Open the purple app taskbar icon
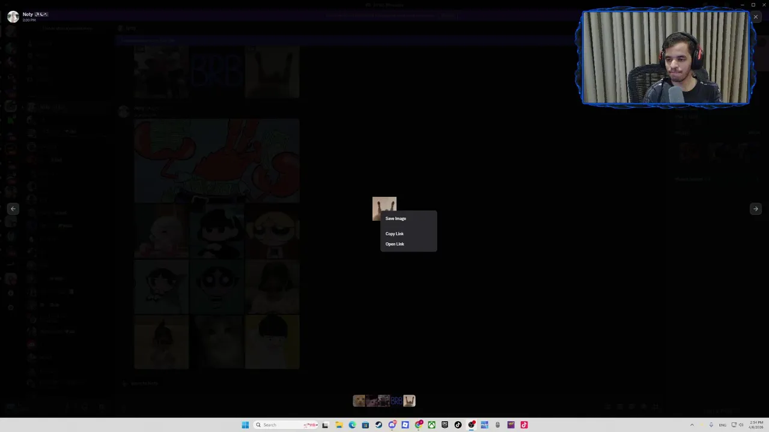Viewport: 769px width, 432px height. coord(511,425)
